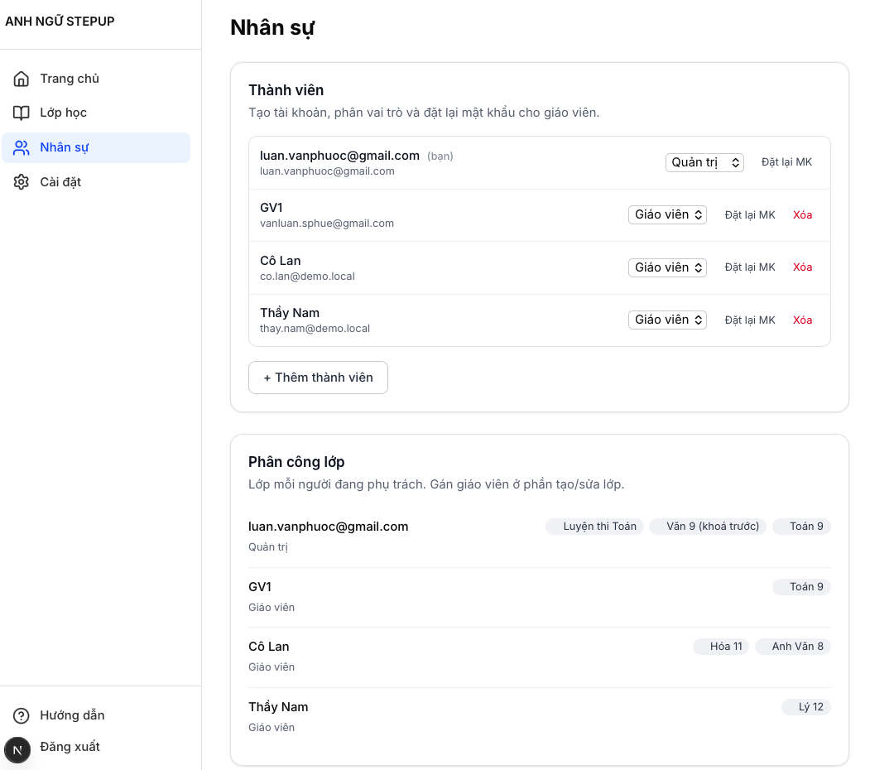
Task: Go to the Lớp học page
Action: (x=96, y=113)
